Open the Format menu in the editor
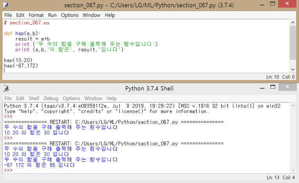Viewport: 299px width, 183px height. coord(36,15)
